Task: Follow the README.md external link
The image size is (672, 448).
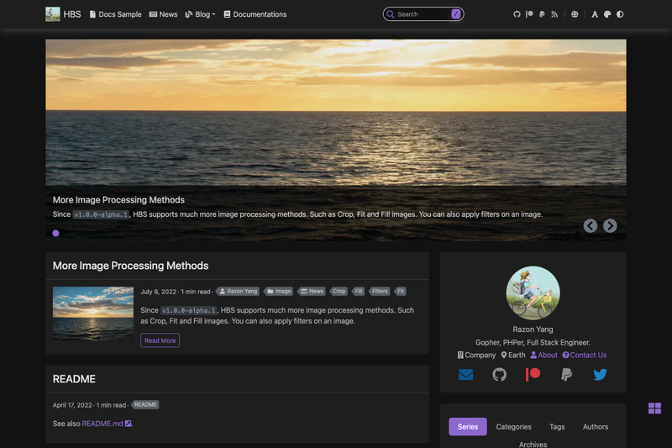Action: [x=107, y=424]
